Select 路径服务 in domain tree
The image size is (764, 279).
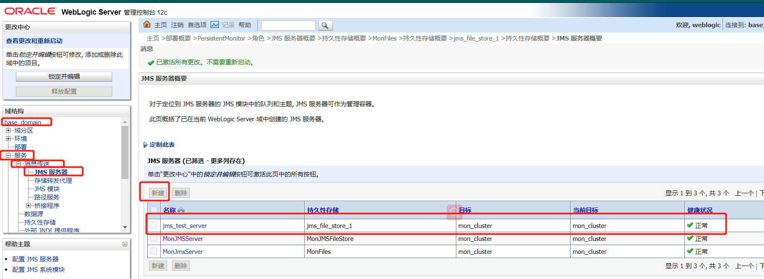(47, 197)
